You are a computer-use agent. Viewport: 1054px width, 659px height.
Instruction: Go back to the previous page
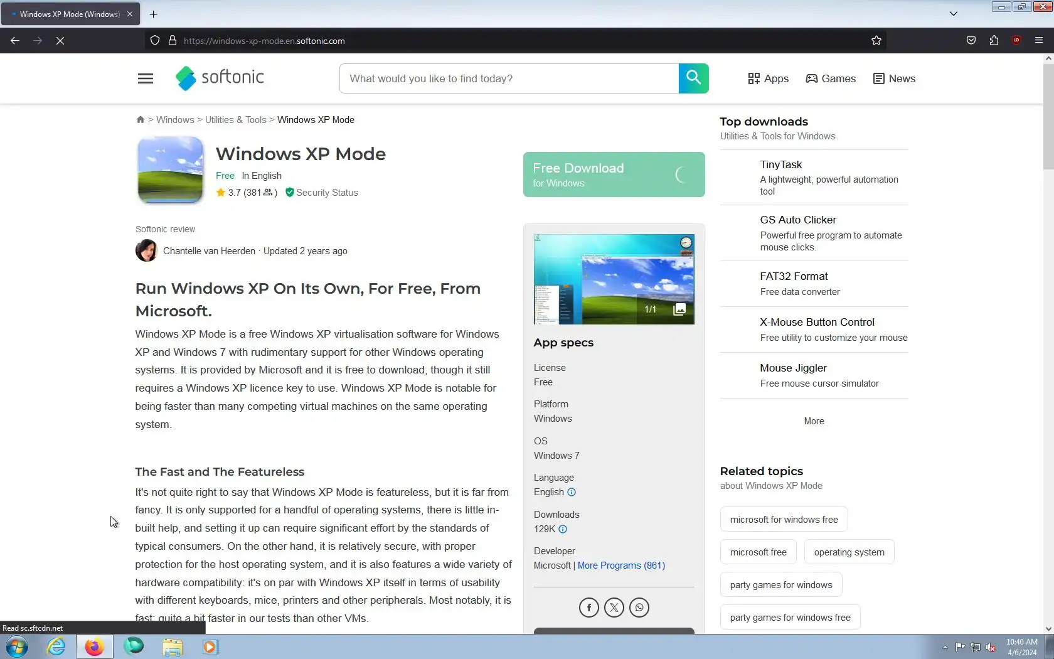click(15, 41)
